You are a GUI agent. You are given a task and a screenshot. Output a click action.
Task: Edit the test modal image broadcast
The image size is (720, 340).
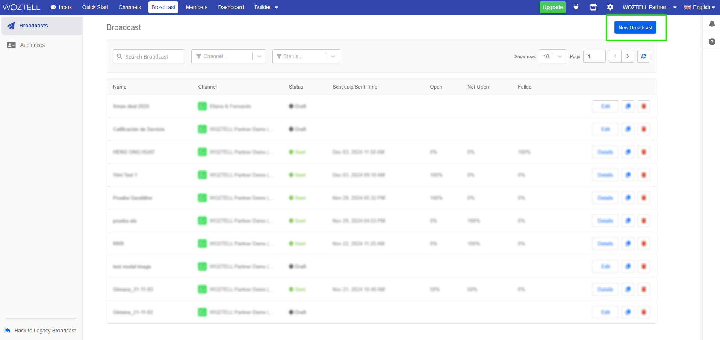605,266
